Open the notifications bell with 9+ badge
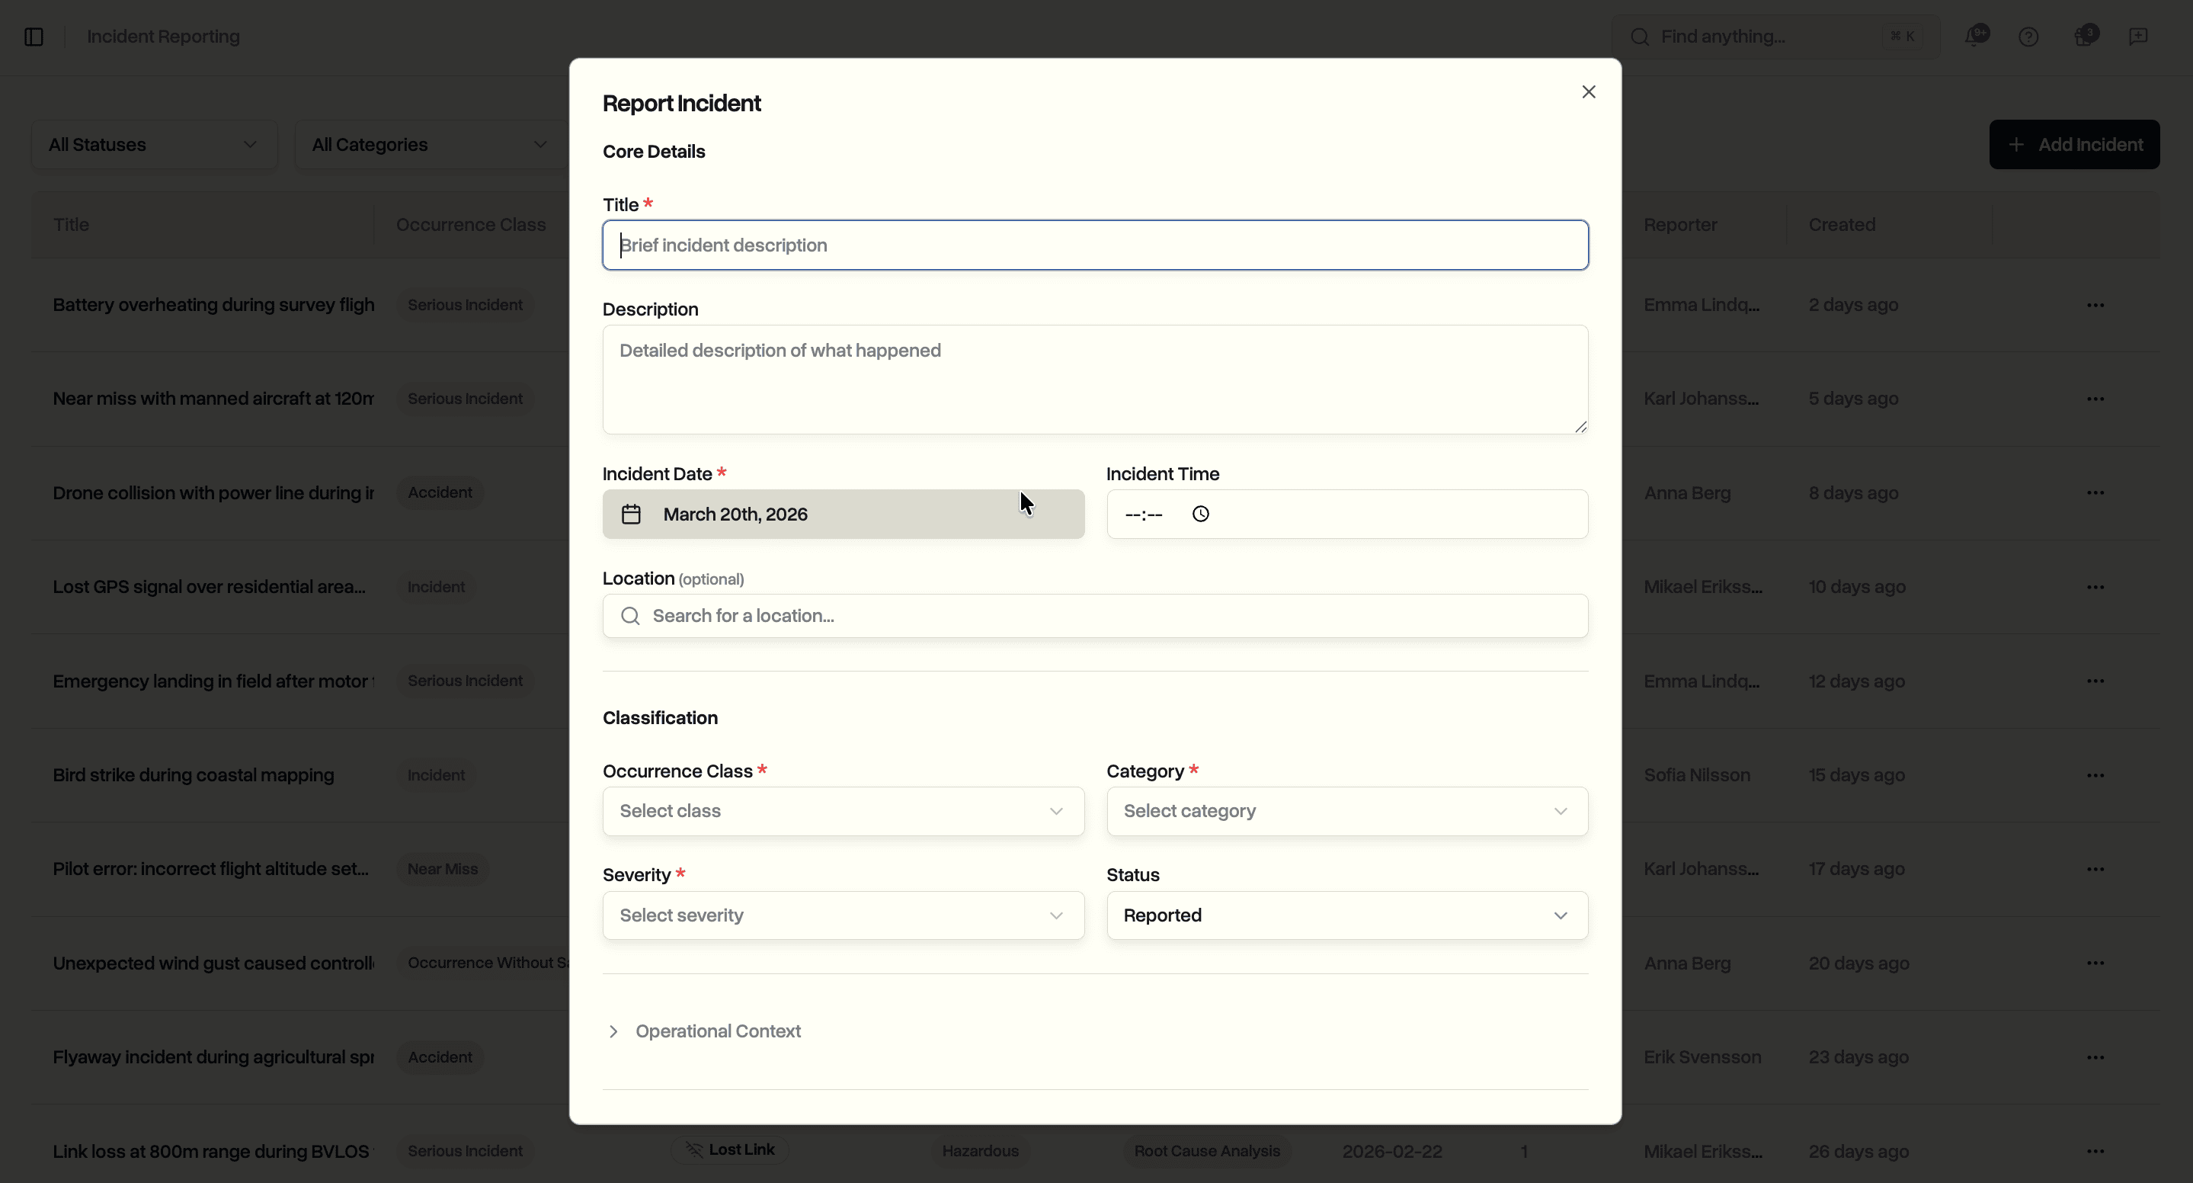The height and width of the screenshot is (1183, 2193). point(1977,36)
